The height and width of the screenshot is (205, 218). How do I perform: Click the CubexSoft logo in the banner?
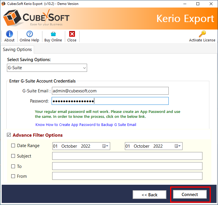(x=37, y=18)
